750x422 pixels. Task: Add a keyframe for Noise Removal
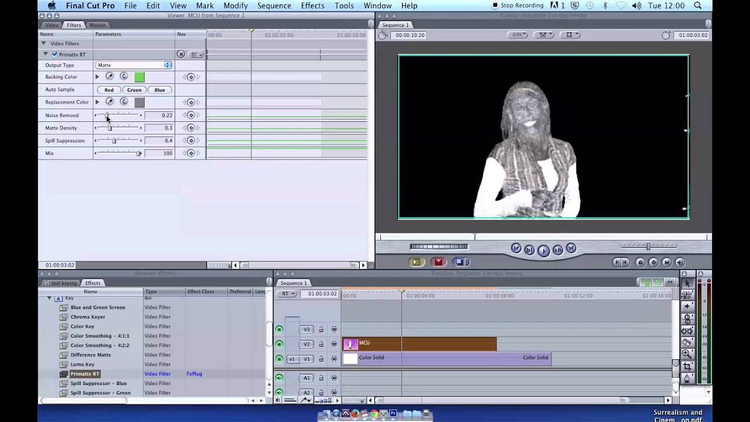click(x=190, y=115)
